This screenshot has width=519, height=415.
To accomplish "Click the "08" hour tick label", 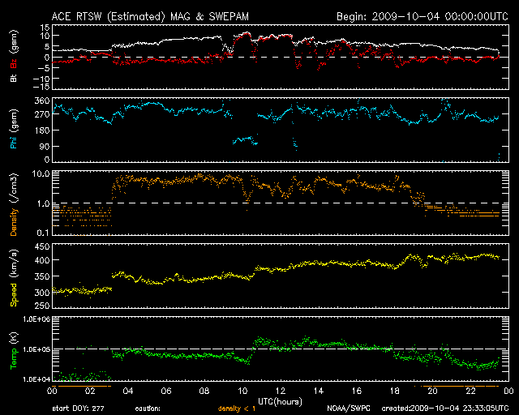I will [x=204, y=391].
